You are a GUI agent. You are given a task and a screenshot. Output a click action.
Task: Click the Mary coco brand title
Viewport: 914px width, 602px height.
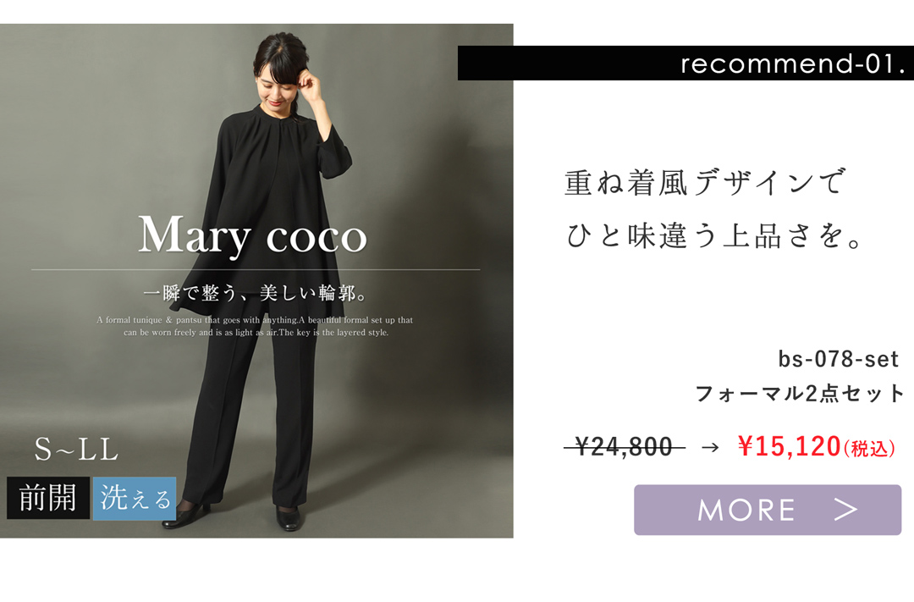(x=252, y=235)
